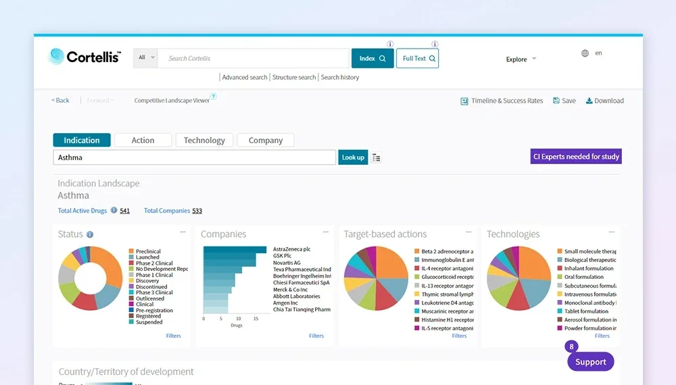The height and width of the screenshot is (385, 676).
Task: Click the info icon above Full Text button
Action: [x=434, y=44]
